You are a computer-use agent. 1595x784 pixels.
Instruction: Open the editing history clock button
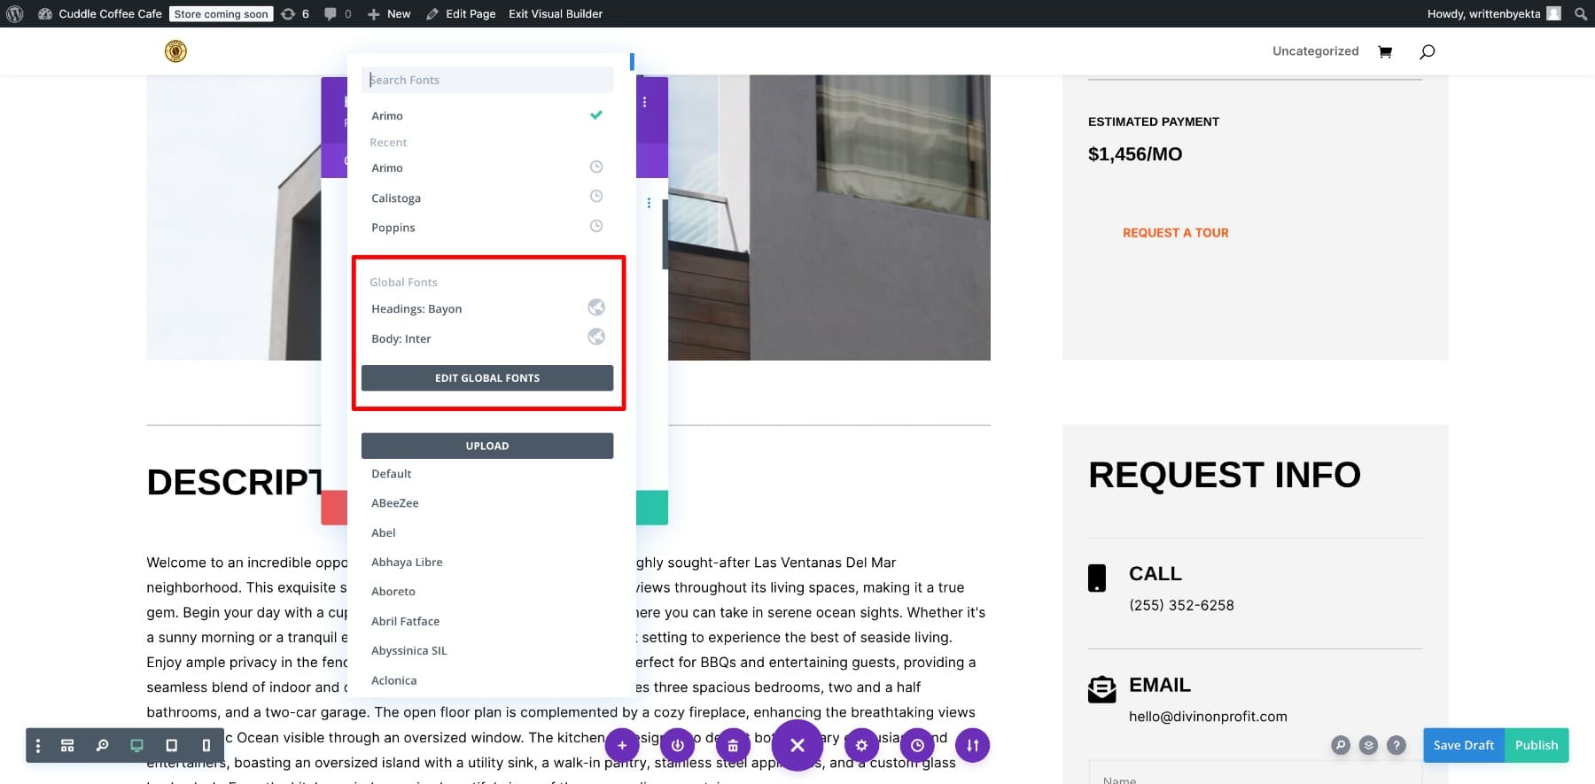(917, 745)
